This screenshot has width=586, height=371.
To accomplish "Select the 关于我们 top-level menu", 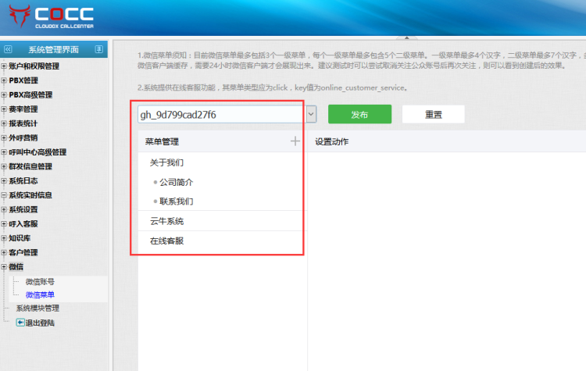I will [x=166, y=163].
